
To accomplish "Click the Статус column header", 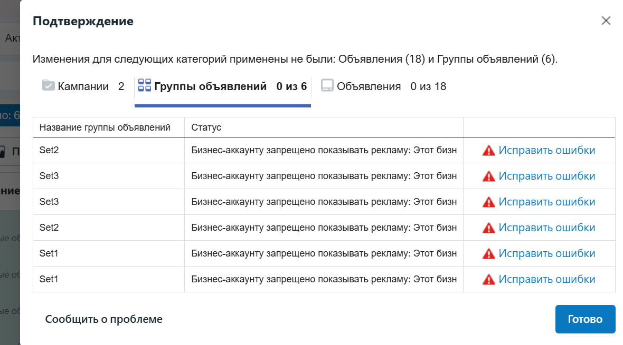I will pos(206,127).
